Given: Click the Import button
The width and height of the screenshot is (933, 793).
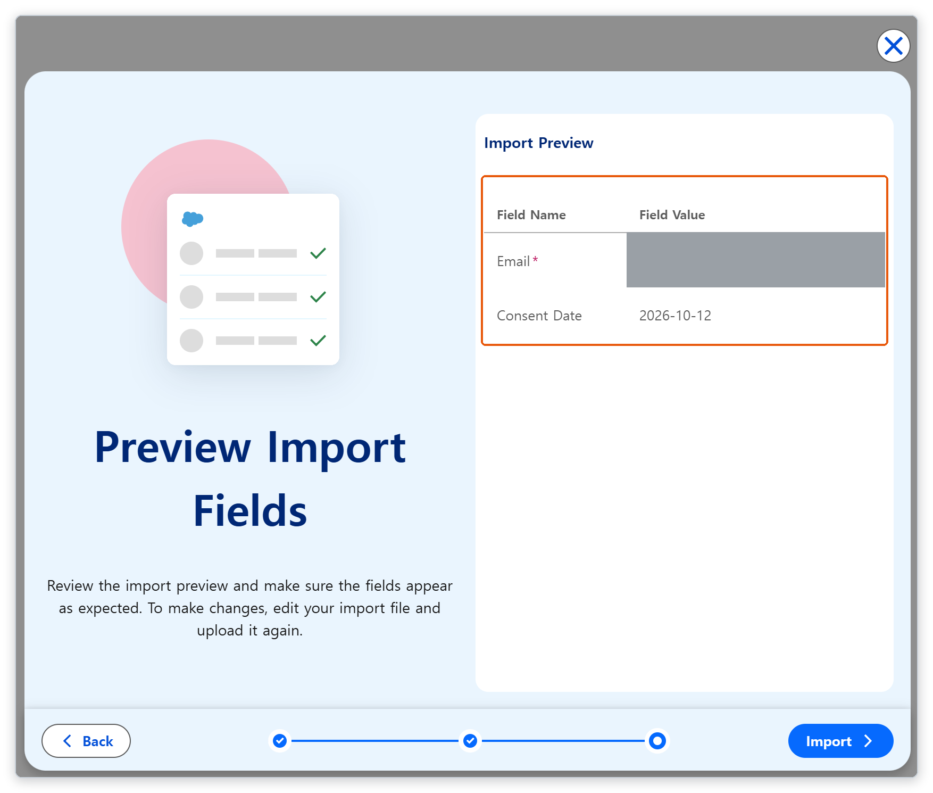Looking at the screenshot, I should pos(840,741).
